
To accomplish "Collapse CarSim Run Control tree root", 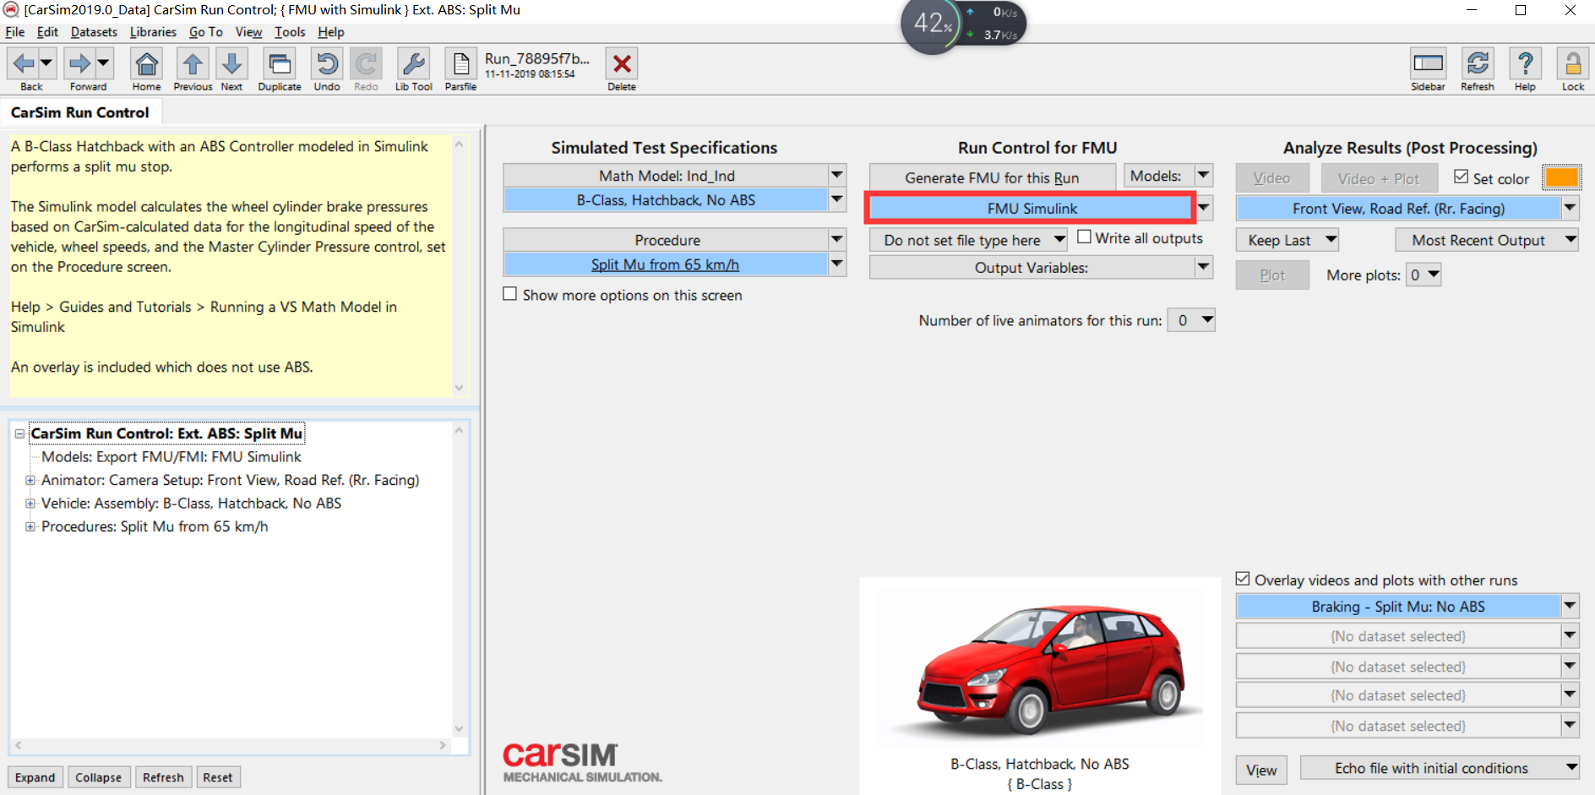I will [19, 433].
